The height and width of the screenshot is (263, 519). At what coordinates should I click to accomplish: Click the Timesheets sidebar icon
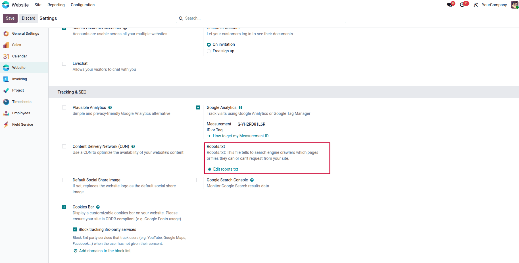6,102
